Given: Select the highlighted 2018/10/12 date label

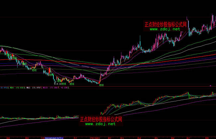Looking at the screenshot, I should coord(54,137).
